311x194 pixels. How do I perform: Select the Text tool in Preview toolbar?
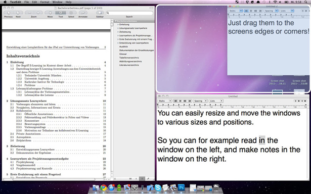click(61, 13)
